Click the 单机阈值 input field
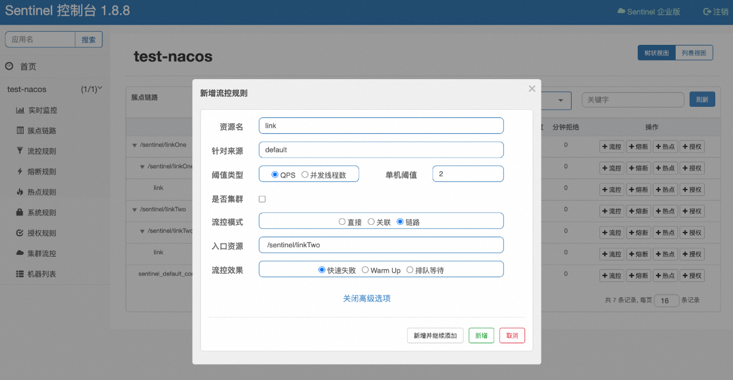The height and width of the screenshot is (380, 733). [468, 174]
